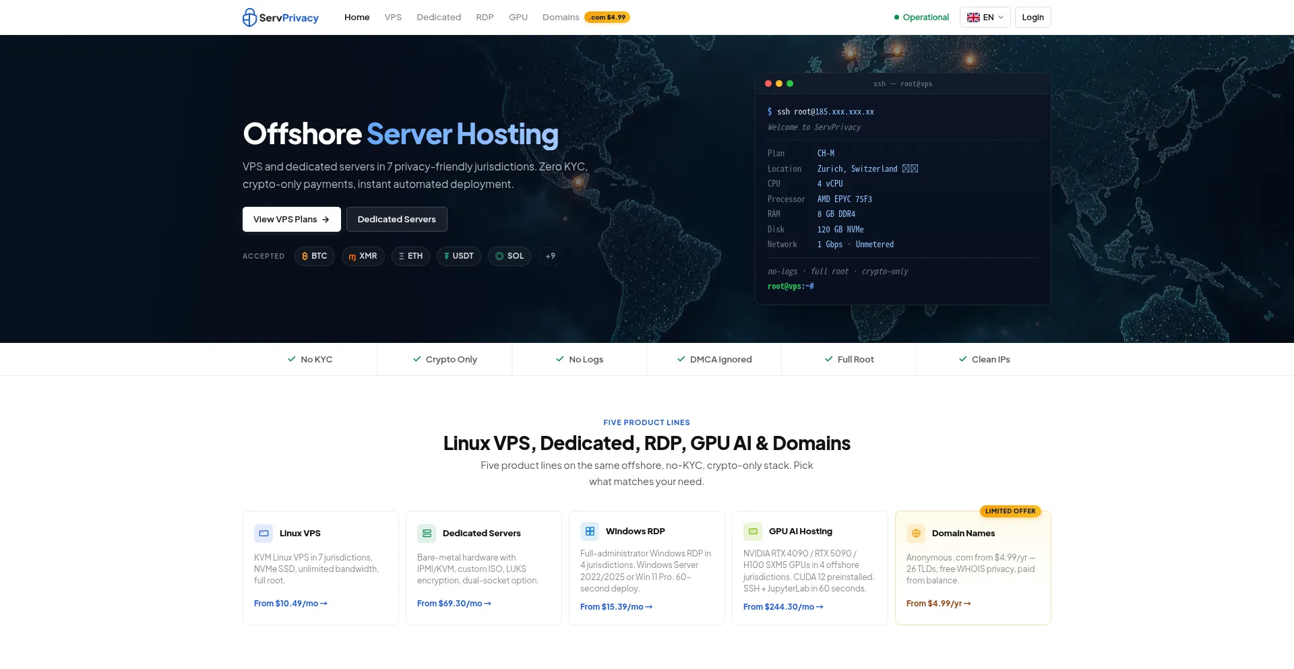Click the Linux VPS card title
Screen dimensions: 1294x669
click(x=300, y=534)
